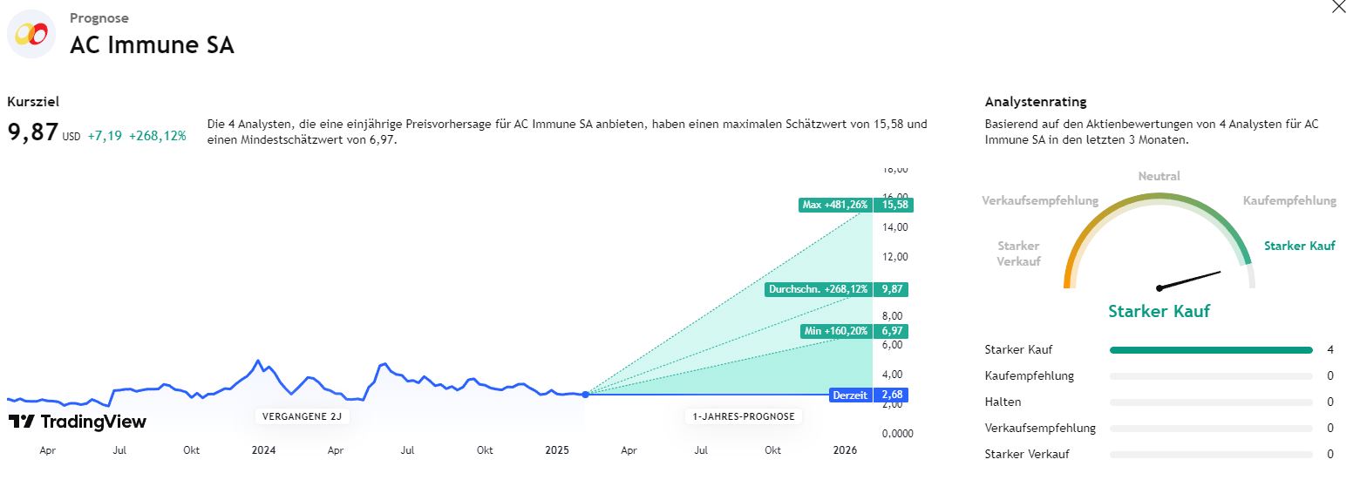
Task: Click the Neutral label above the gauge
Action: [x=1159, y=176]
